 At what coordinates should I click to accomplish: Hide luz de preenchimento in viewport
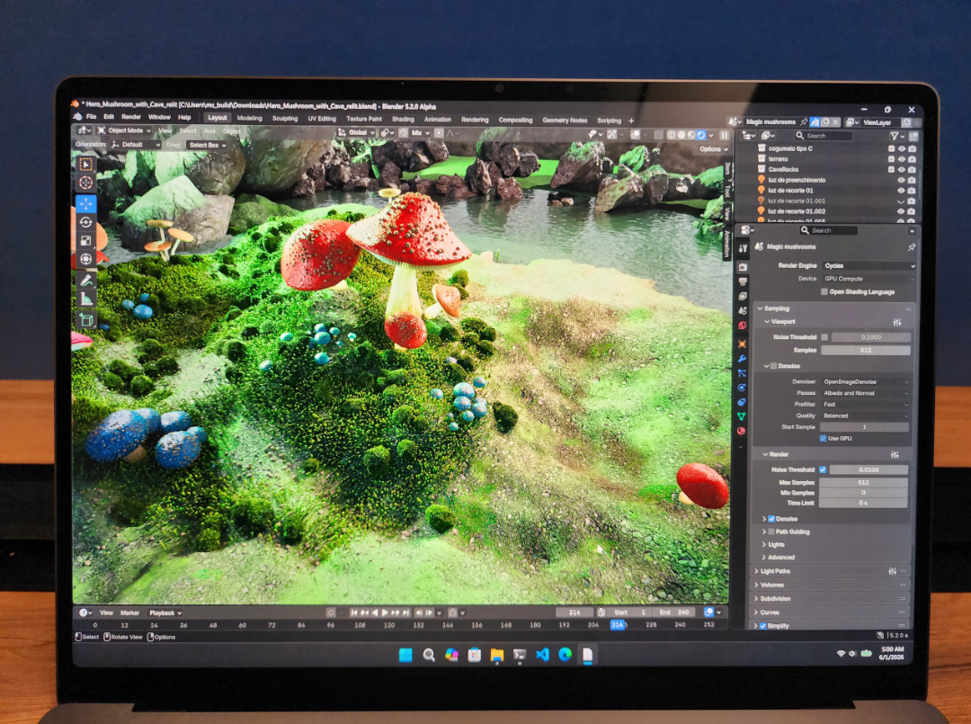(x=902, y=180)
